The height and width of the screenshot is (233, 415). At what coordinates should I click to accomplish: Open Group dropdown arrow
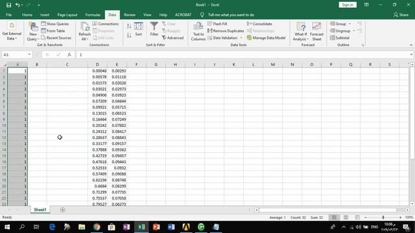[x=350, y=24]
